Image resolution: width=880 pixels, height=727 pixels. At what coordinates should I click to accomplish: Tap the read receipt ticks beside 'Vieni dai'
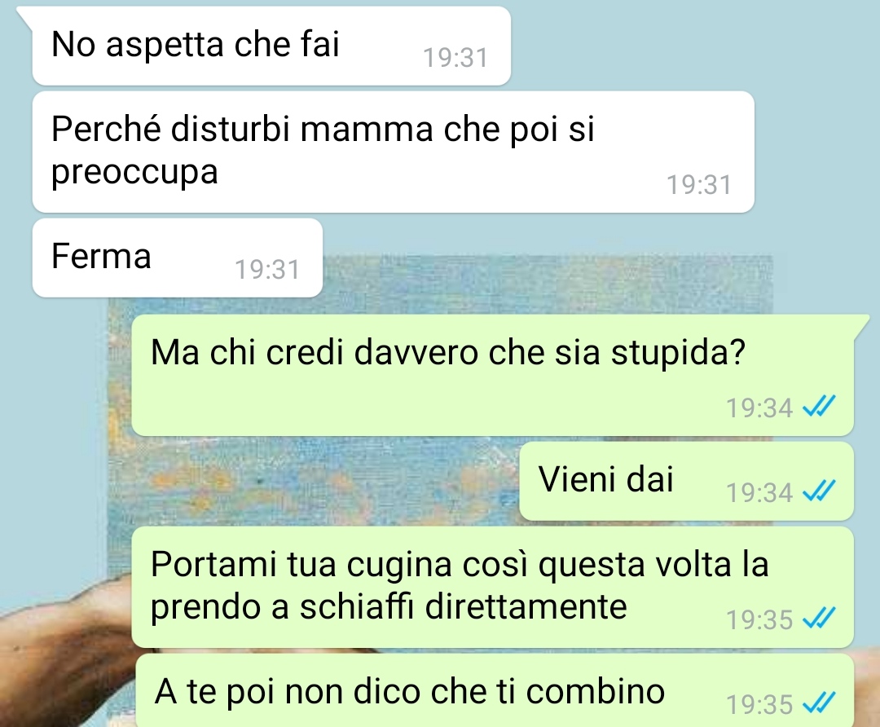tap(819, 491)
